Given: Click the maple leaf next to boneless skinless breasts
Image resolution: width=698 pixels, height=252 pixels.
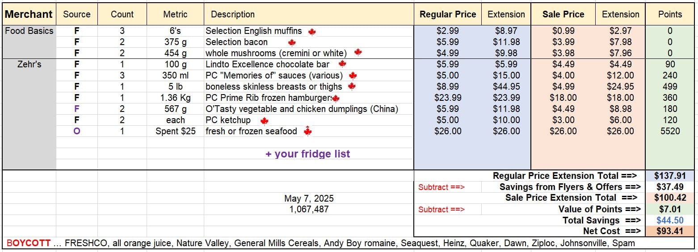Looking at the screenshot, I should [x=352, y=87].
